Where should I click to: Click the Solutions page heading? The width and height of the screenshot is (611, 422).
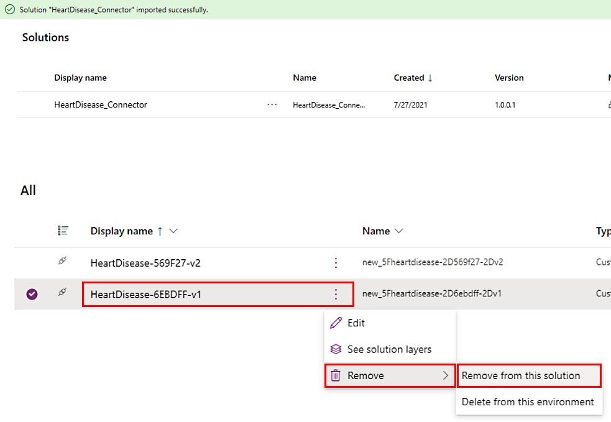pyautogui.click(x=45, y=37)
